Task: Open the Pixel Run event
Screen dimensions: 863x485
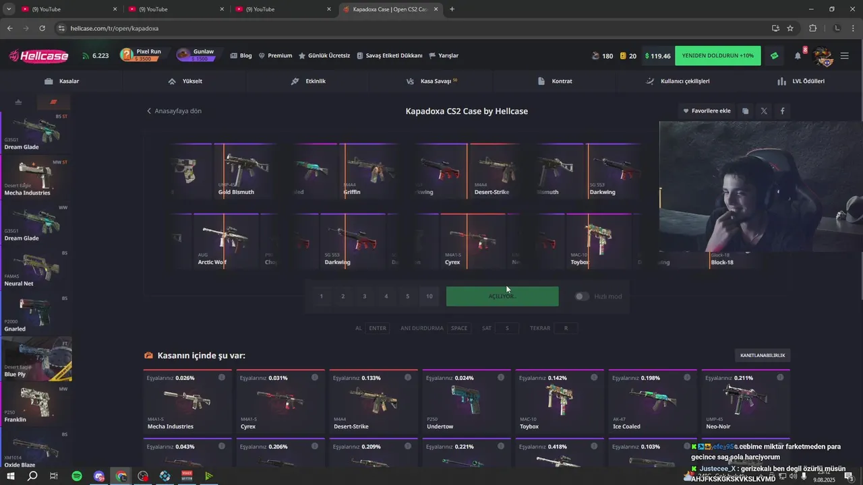Action: coord(141,55)
